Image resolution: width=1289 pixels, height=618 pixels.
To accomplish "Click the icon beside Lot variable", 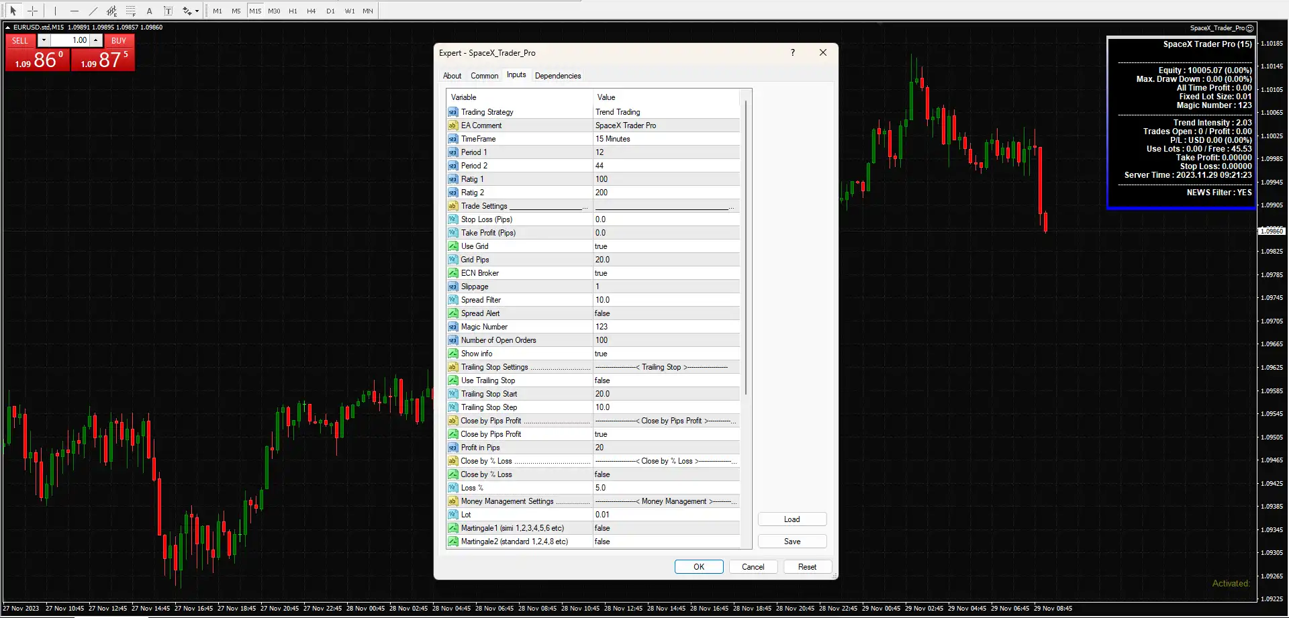I will [452, 515].
